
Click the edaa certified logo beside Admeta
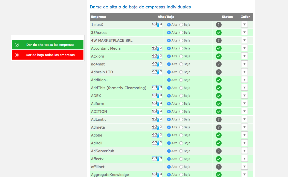[157, 127]
